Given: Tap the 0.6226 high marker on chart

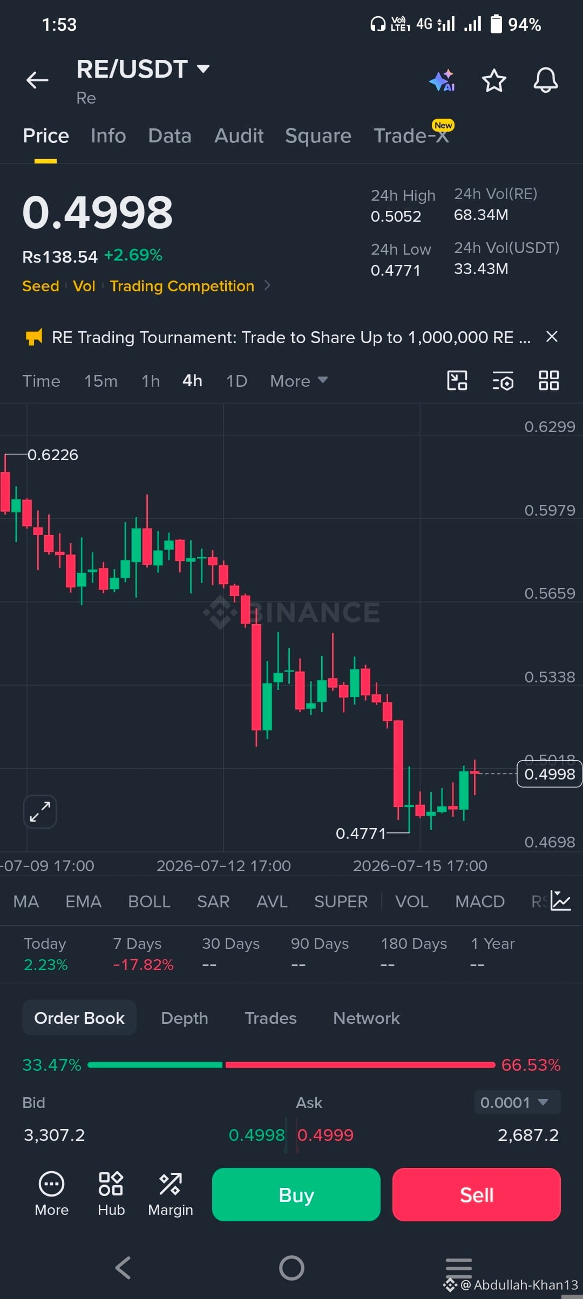Looking at the screenshot, I should [x=53, y=455].
